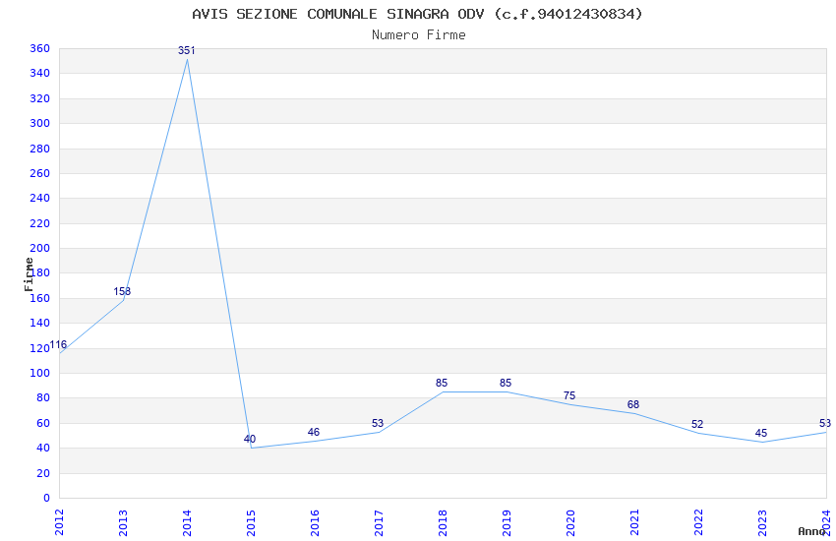
Task: Click the data label 351 at the peak
Action: [187, 50]
